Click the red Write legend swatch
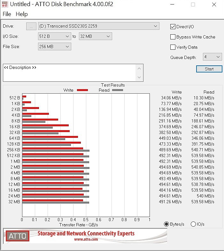The image size is (224, 251). [82, 90]
